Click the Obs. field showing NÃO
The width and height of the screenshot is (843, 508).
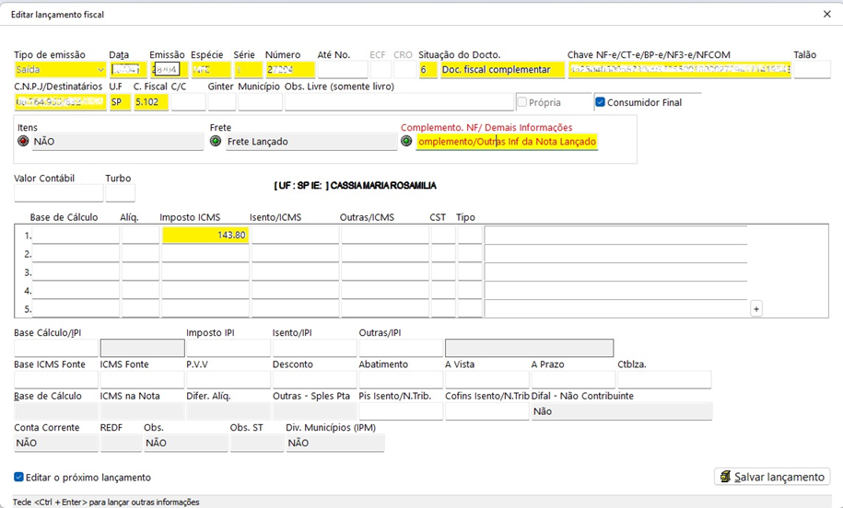click(x=186, y=443)
